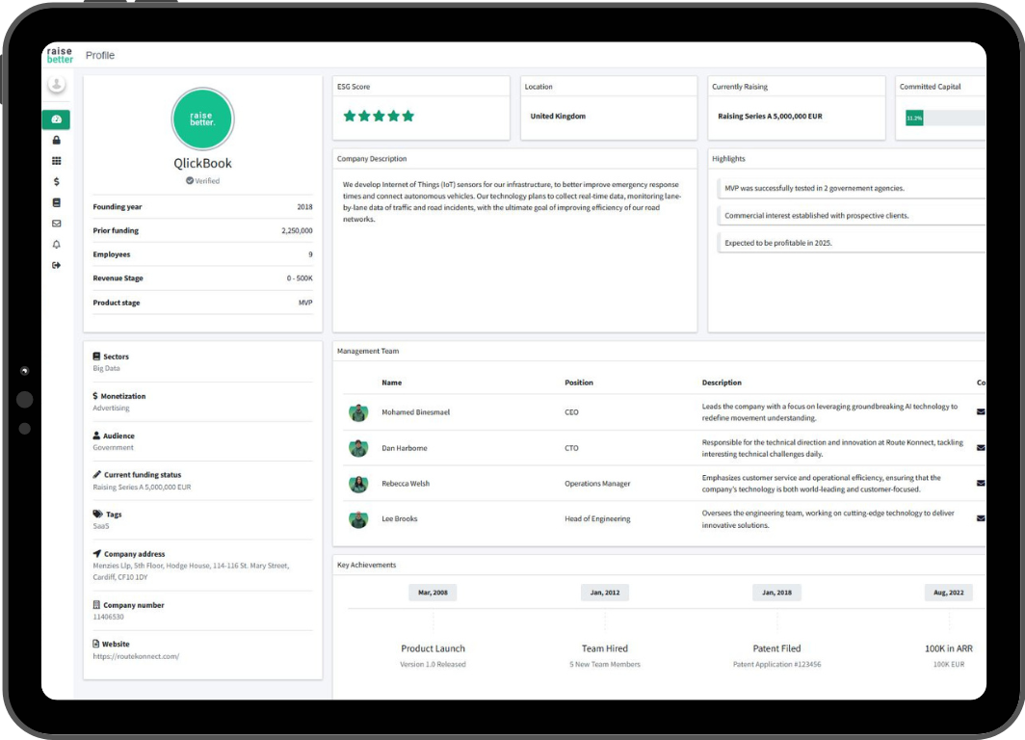Viewport: 1025px width, 740px height.
Task: Click the fifth star in ESG Score
Action: coord(408,117)
